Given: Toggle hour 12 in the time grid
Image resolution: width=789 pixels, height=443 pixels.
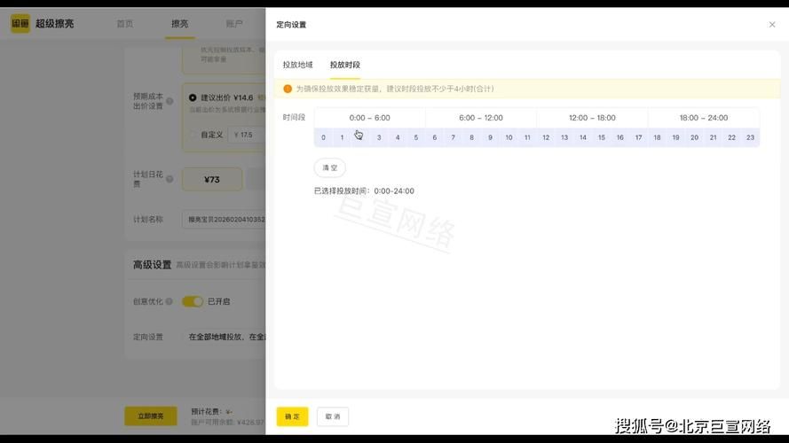Looking at the screenshot, I should pos(546,137).
